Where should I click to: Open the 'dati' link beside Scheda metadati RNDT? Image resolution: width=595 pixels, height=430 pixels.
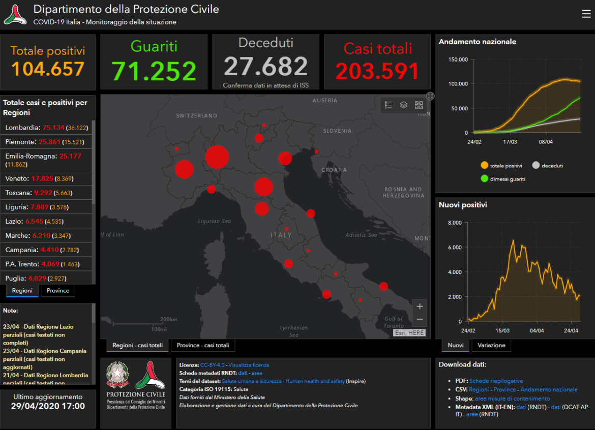tap(243, 373)
